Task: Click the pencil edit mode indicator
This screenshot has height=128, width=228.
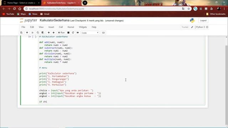Action: tap(192, 27)
